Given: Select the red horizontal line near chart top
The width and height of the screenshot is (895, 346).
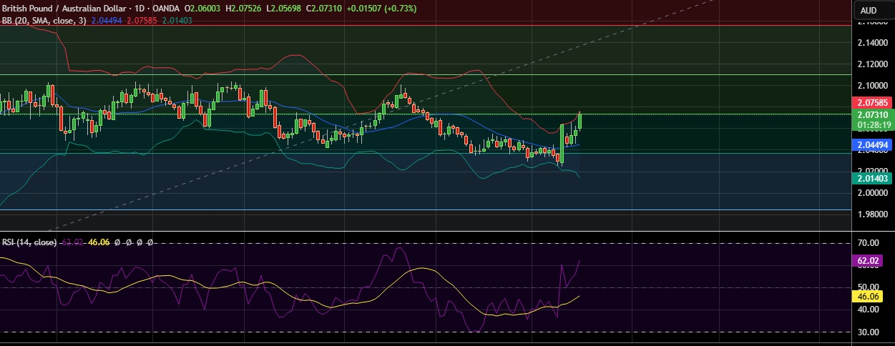Looking at the screenshot, I should point(429,24).
